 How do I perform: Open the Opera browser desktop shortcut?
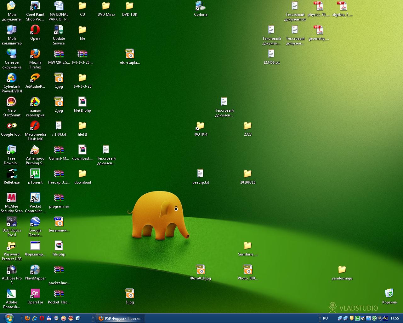[x=35, y=30]
